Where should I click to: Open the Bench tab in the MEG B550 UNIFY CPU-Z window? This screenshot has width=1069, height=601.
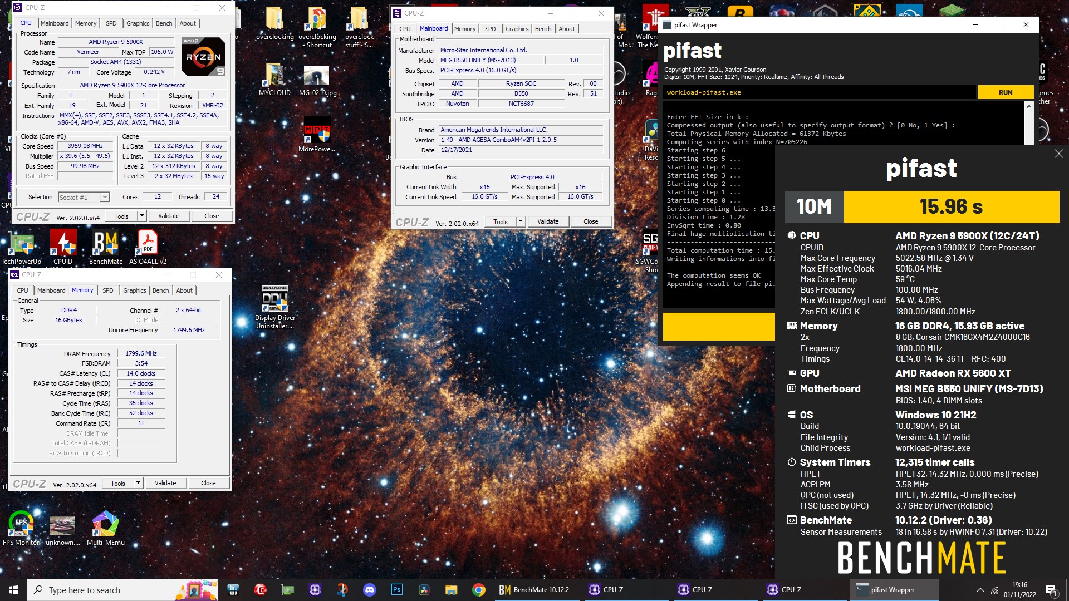point(543,29)
